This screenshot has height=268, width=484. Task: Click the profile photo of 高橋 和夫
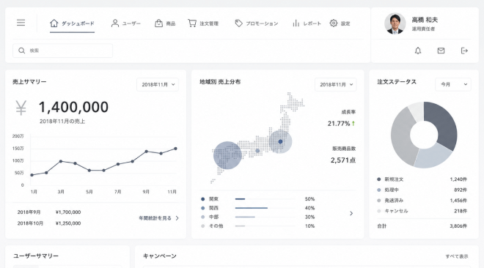395,23
